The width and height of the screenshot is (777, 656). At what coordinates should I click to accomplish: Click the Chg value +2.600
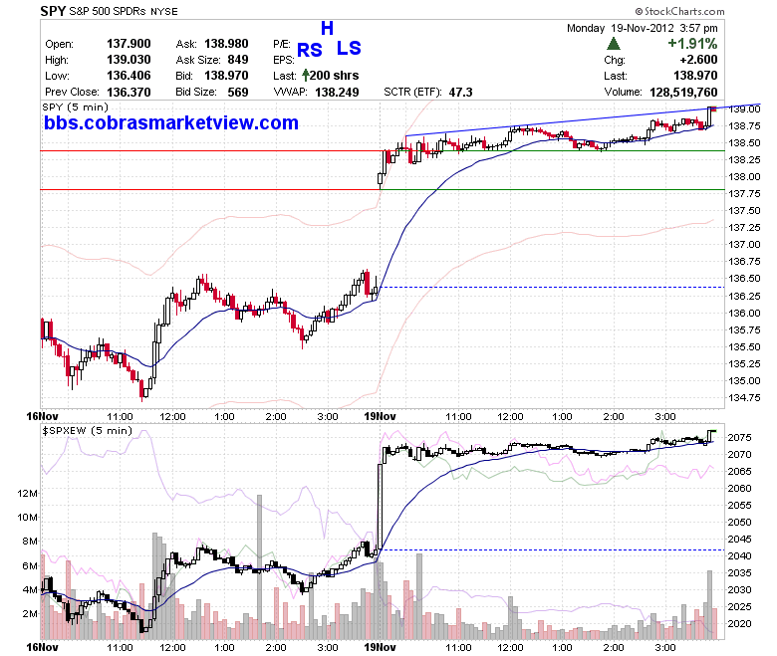click(698, 60)
